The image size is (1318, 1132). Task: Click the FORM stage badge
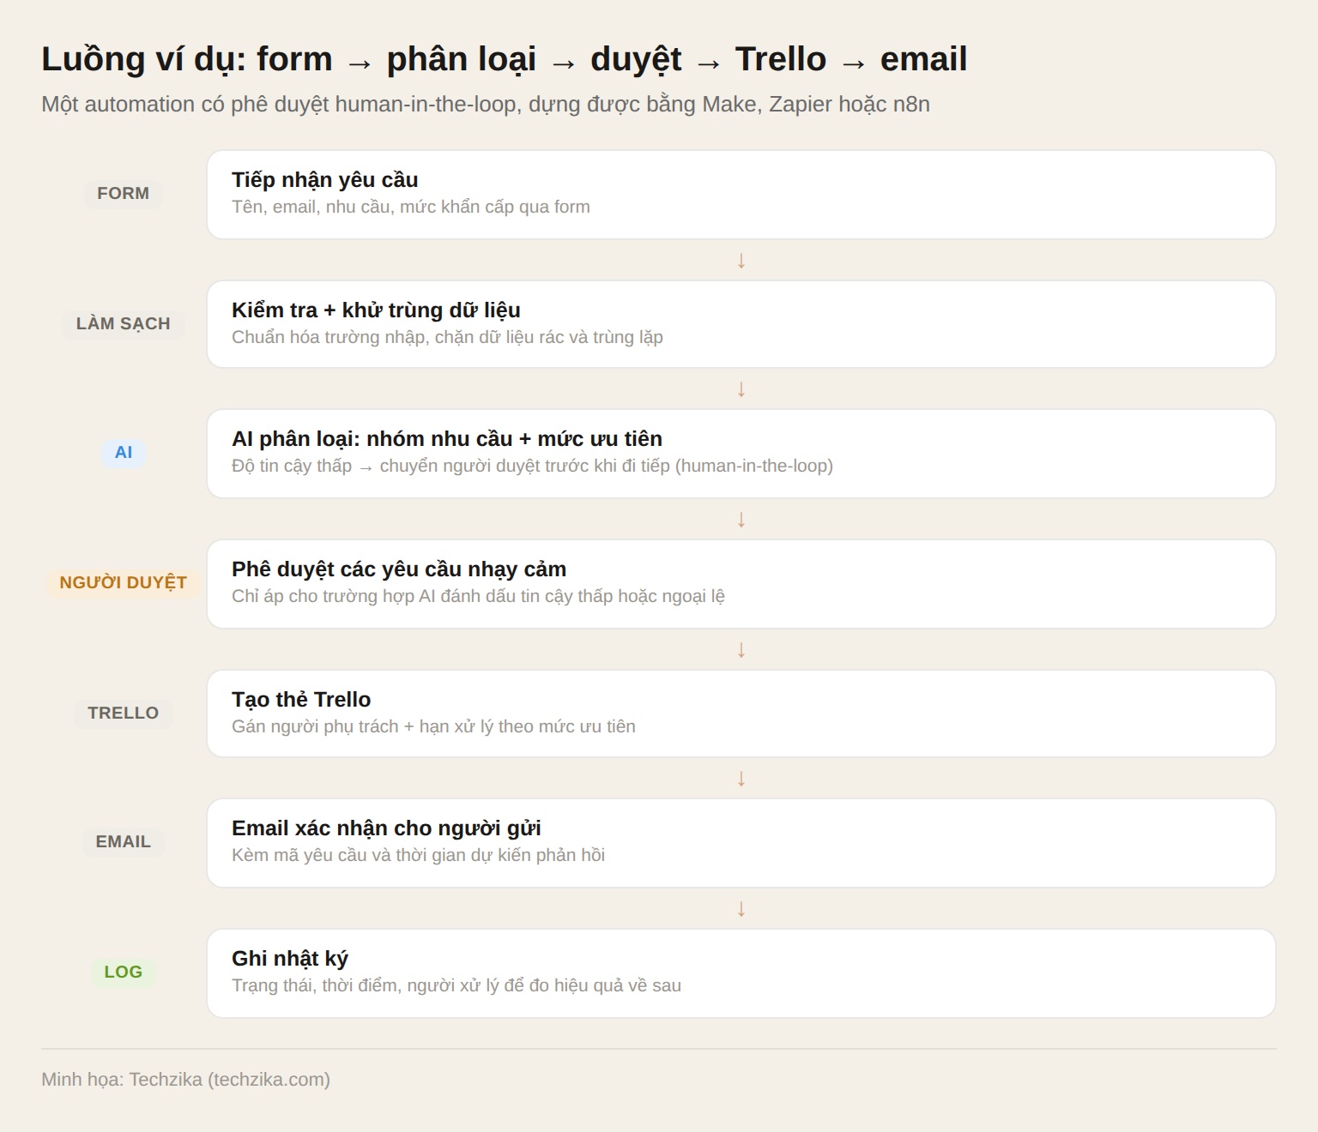[x=123, y=194]
